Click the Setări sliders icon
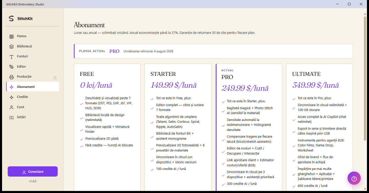Screen dimensions: 369x193 coord(12,117)
